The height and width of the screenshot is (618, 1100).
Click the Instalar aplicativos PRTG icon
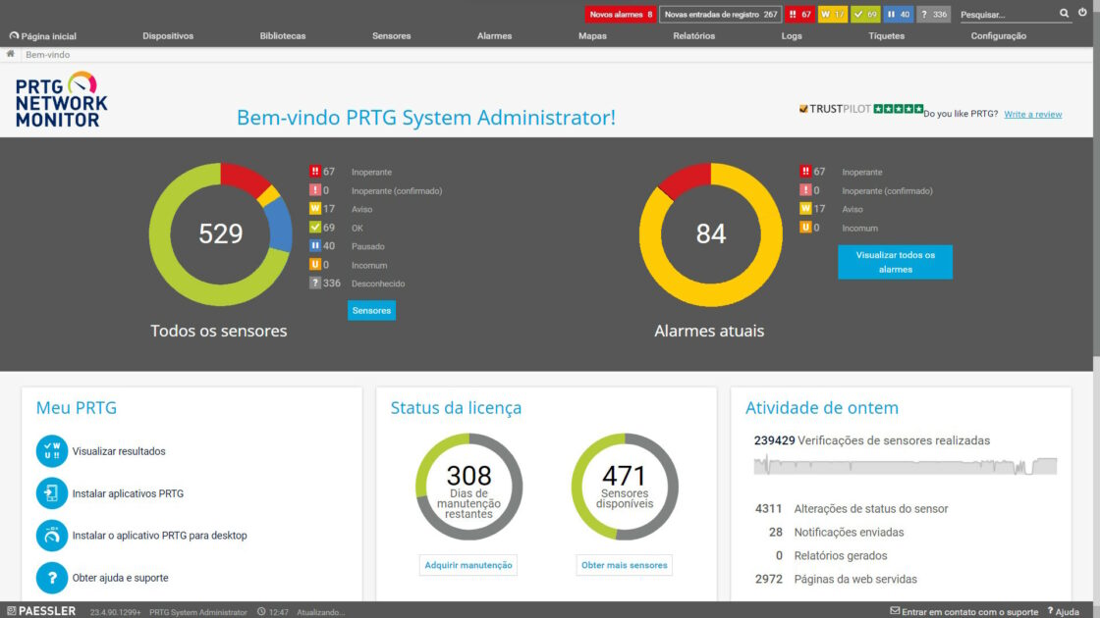52,493
